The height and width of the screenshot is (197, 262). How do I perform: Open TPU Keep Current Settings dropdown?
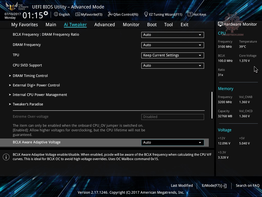[173, 55]
